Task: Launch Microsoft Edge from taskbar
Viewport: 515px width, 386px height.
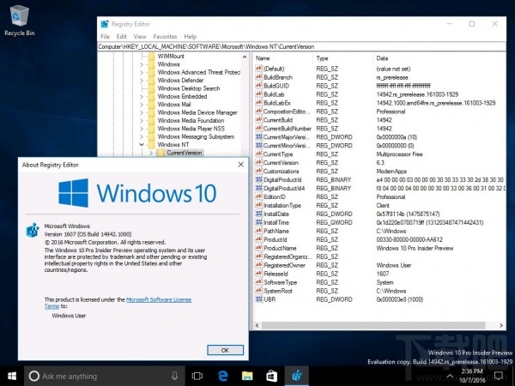Action: (222, 376)
